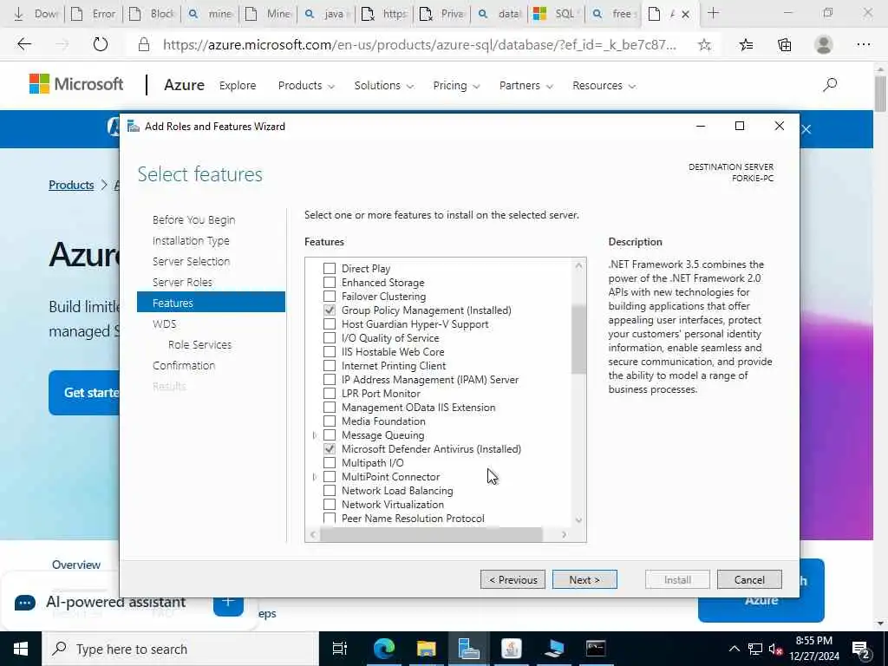The image size is (888, 666).
Task: Open the browser profile avatar
Action: (823, 45)
